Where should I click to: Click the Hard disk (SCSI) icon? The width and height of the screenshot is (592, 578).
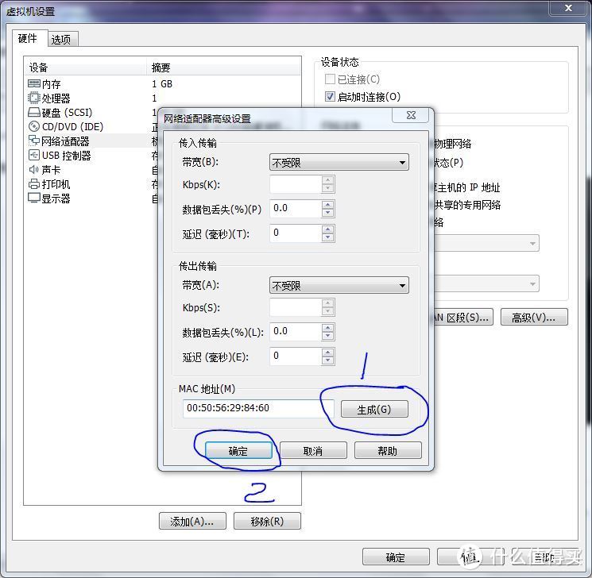tap(34, 113)
